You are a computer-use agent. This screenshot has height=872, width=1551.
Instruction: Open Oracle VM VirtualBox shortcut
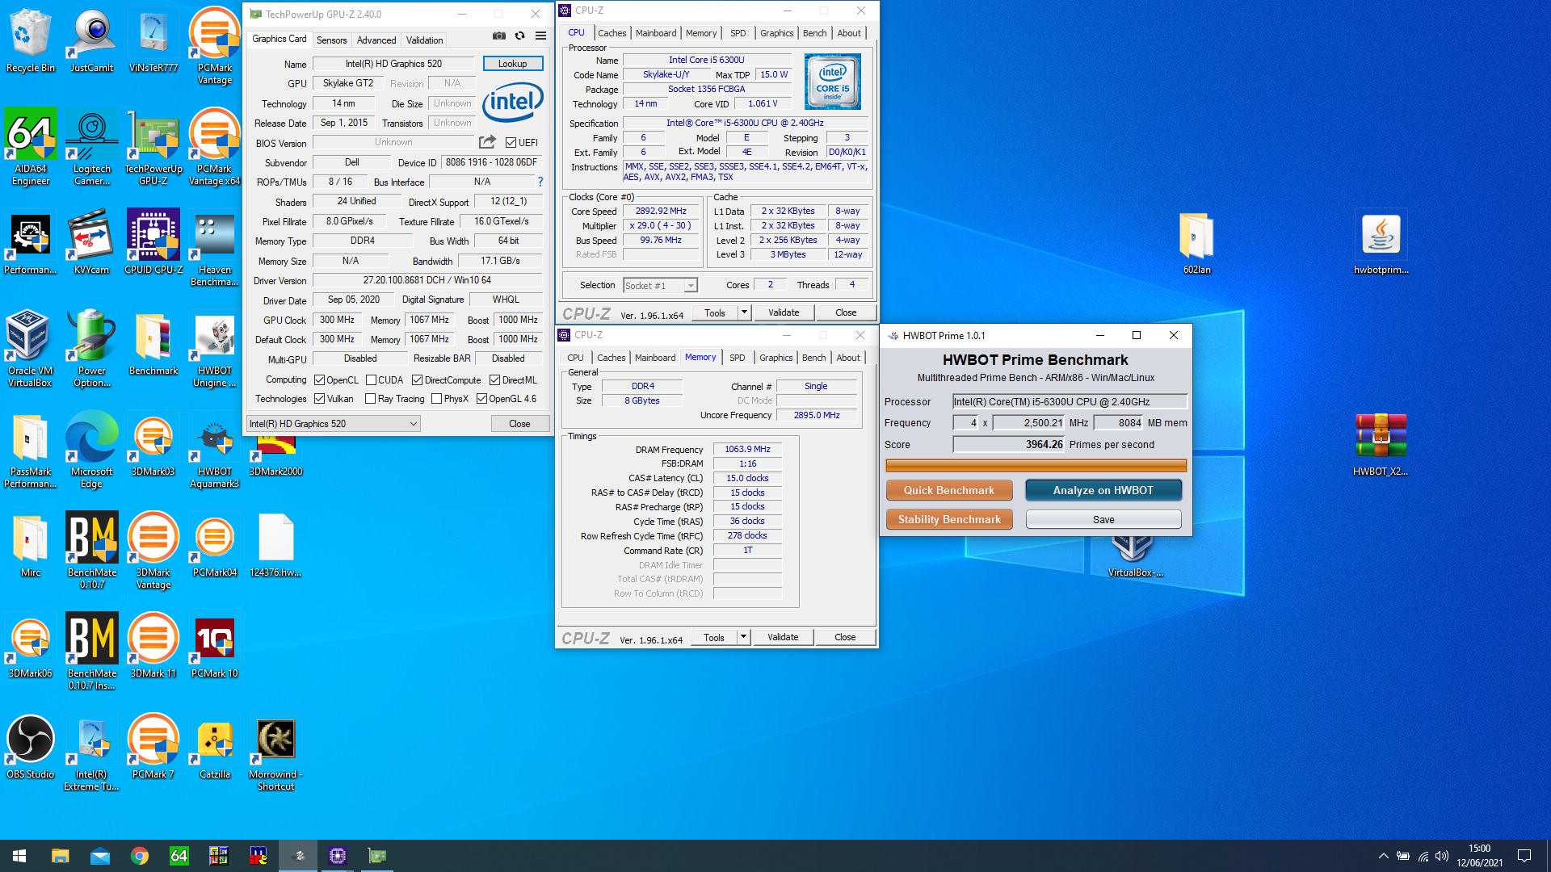[x=31, y=349]
